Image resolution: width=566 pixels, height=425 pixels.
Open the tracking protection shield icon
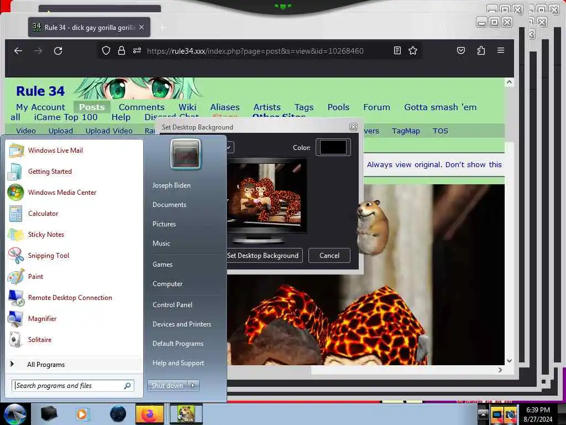point(106,50)
